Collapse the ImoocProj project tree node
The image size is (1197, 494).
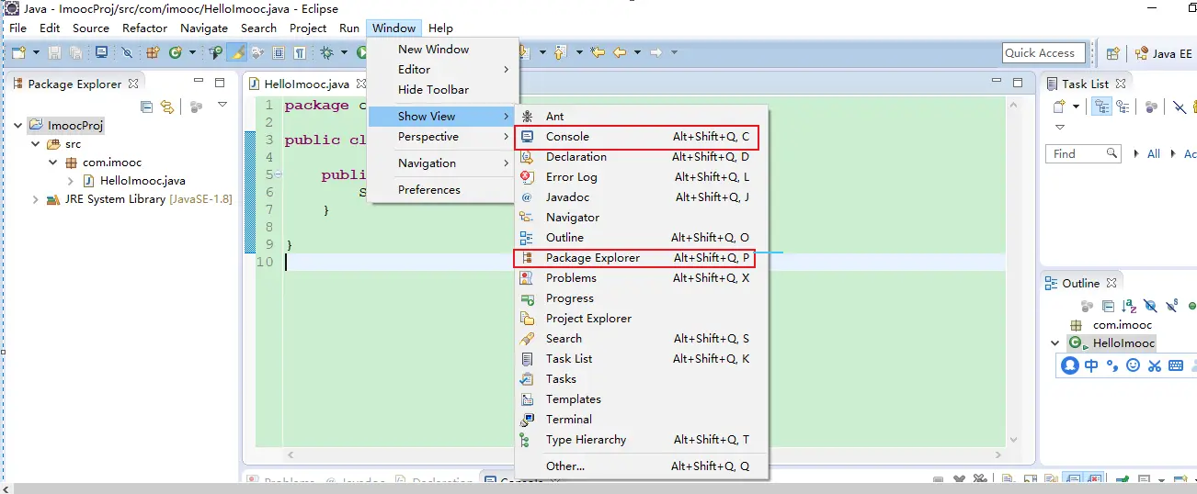pyautogui.click(x=19, y=125)
